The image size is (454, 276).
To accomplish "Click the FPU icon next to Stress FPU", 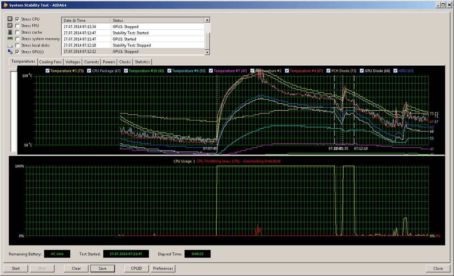I will pos(10,26).
